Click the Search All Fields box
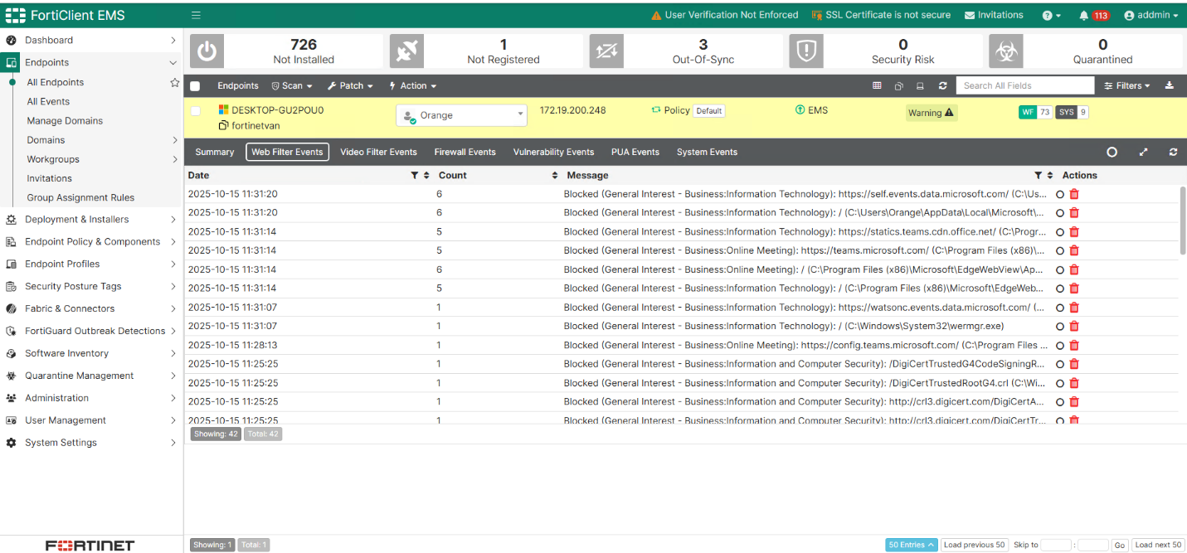Screen dimensions: 1187x553 (1024, 85)
